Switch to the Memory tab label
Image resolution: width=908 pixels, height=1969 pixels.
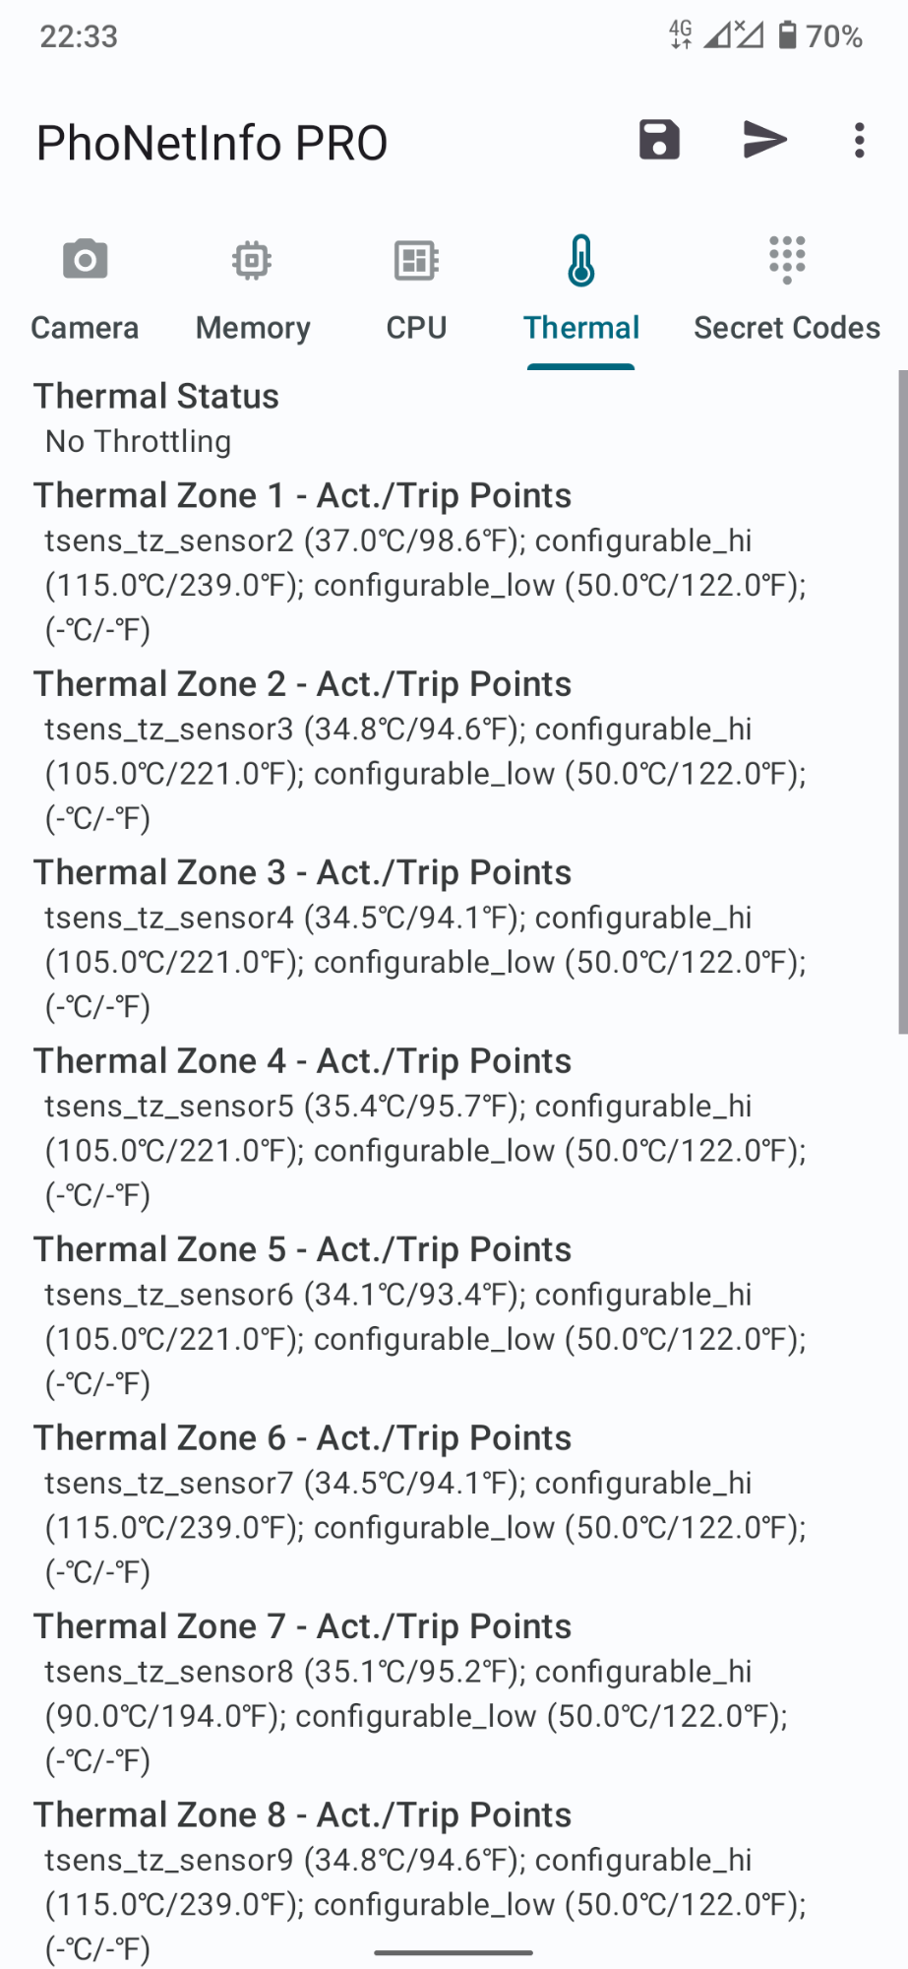coord(253,328)
